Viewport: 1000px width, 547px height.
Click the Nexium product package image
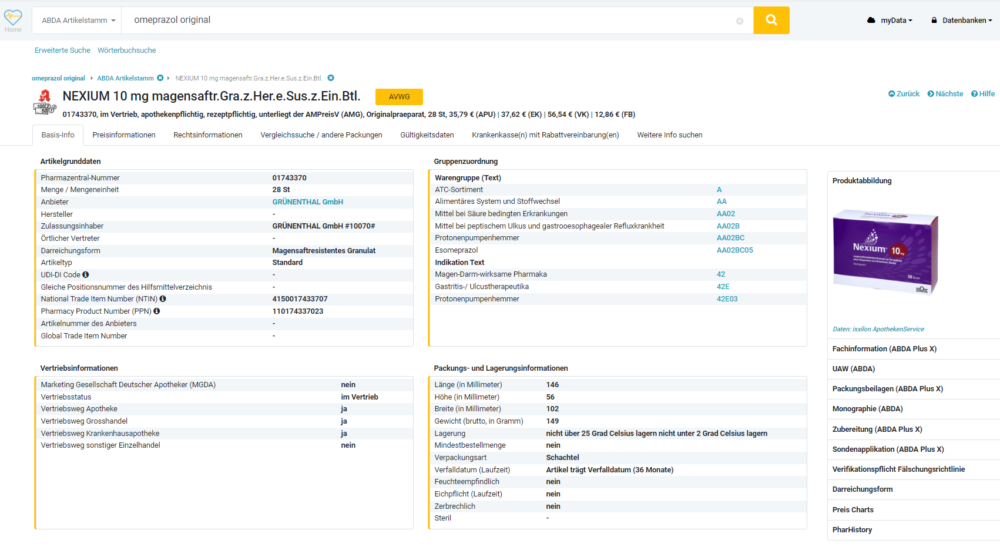[x=885, y=253]
